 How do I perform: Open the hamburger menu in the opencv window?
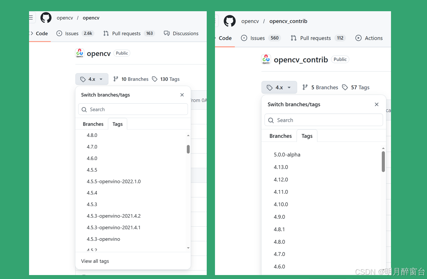(31, 18)
